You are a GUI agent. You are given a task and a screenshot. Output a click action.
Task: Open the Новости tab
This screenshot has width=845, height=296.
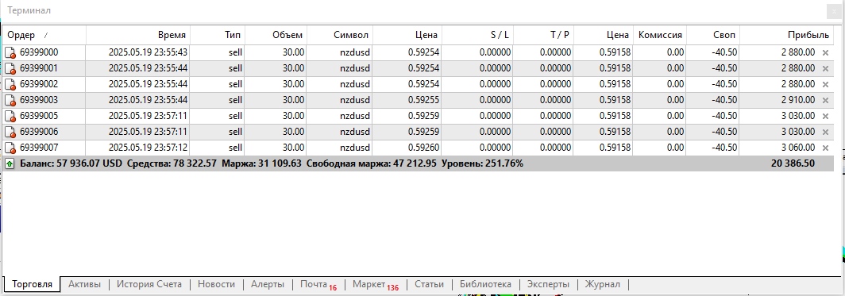coord(216,284)
